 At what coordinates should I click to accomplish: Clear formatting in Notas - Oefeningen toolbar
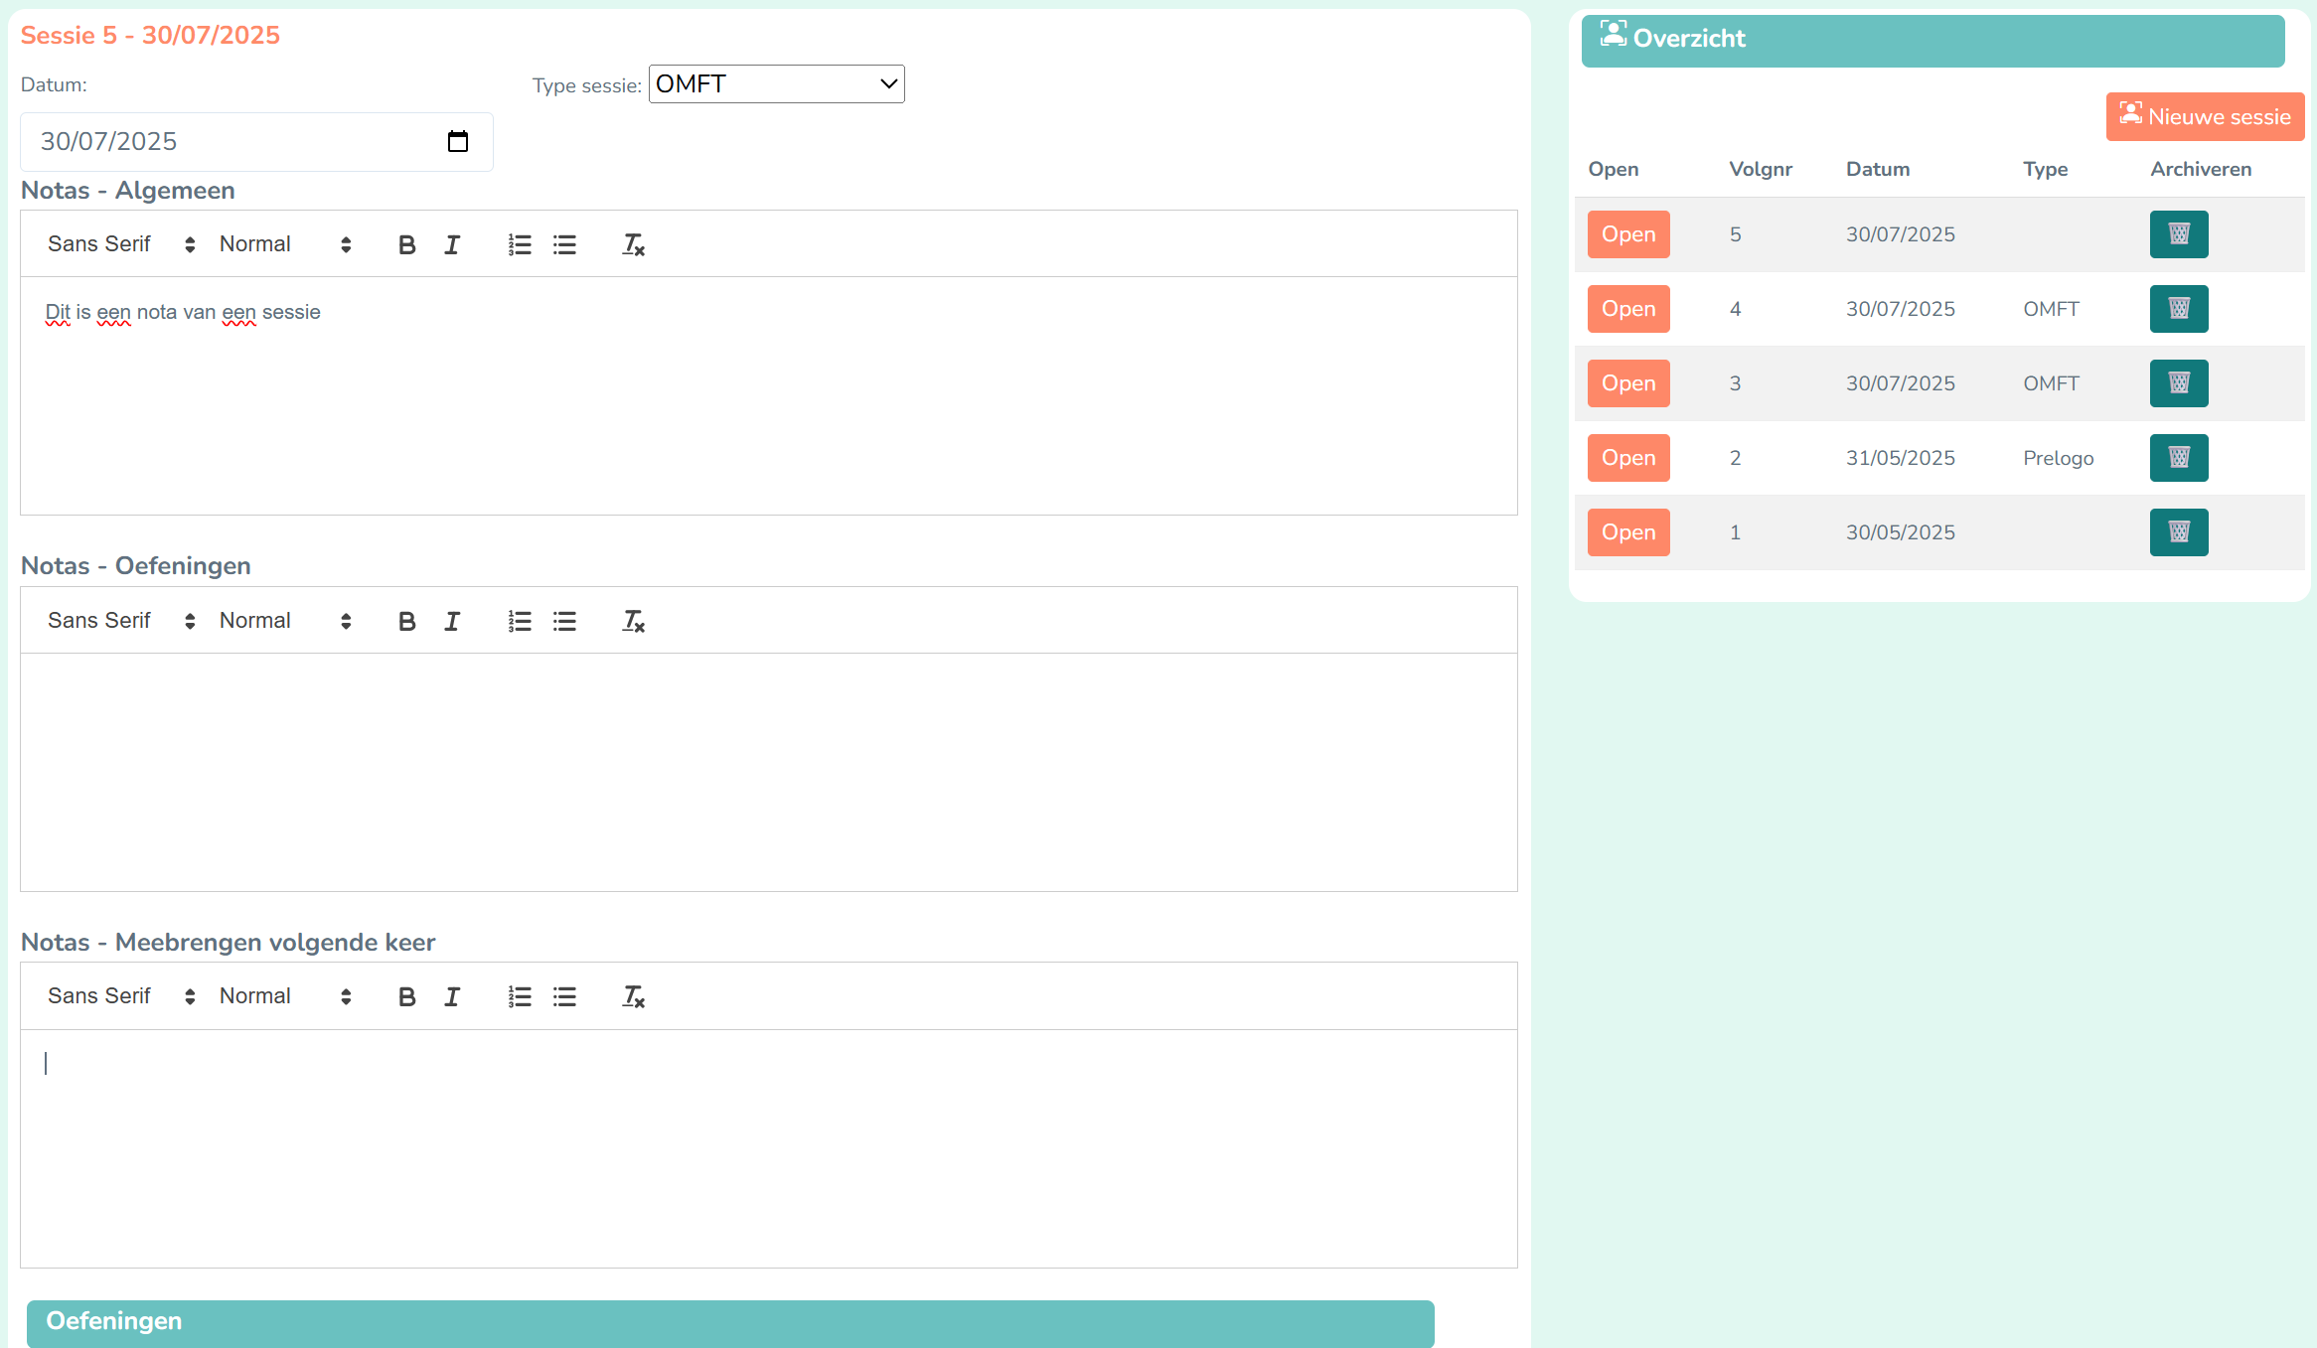click(x=633, y=621)
